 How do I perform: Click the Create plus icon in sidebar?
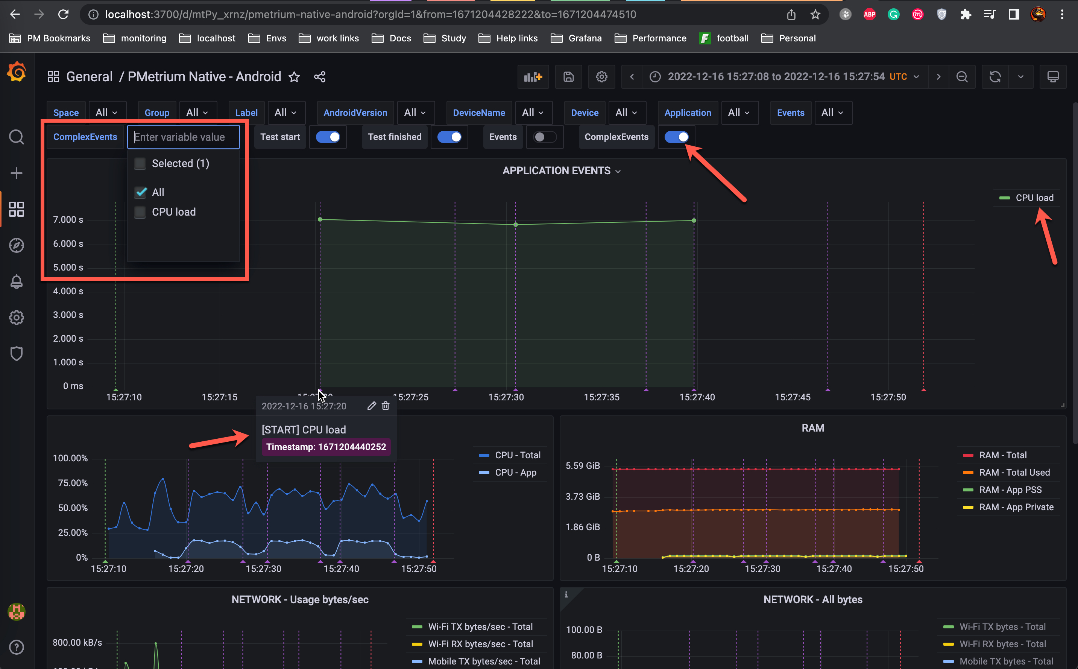pyautogui.click(x=16, y=173)
